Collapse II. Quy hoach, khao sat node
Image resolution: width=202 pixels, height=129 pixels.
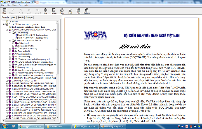coord(10,41)
